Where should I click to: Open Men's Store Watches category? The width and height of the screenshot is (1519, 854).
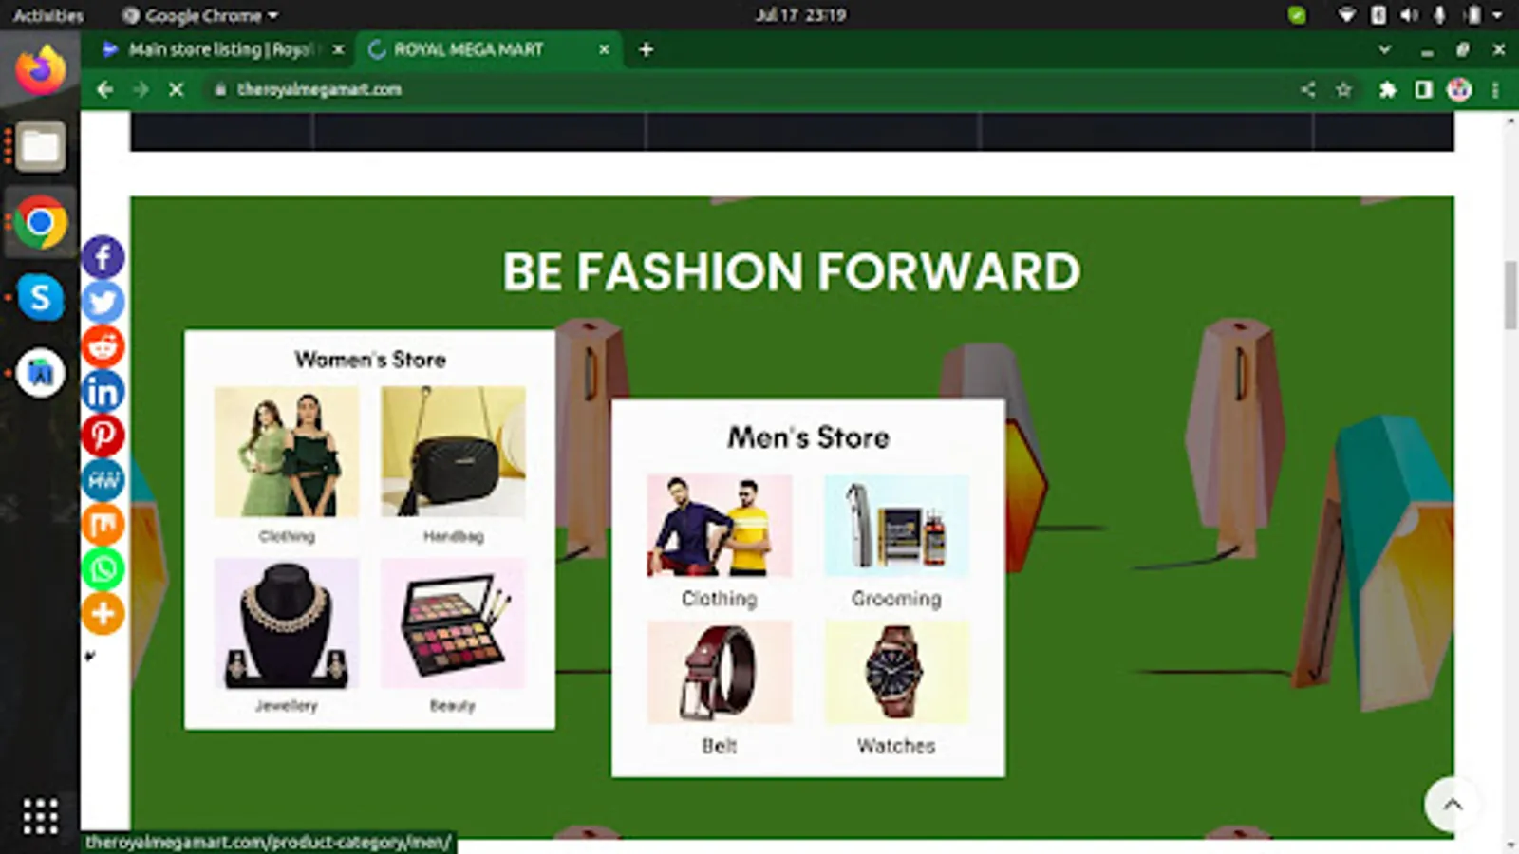coord(896,688)
